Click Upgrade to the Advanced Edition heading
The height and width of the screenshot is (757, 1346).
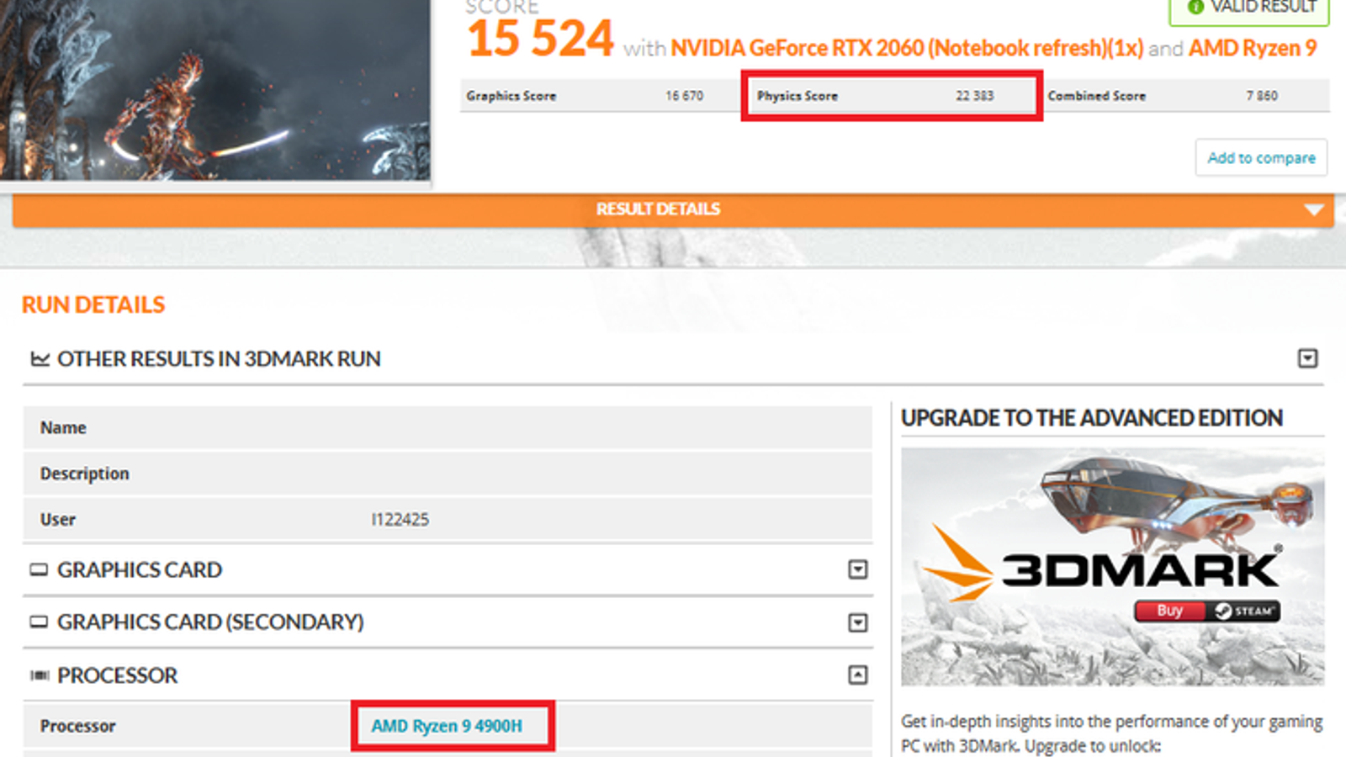[x=1092, y=418]
